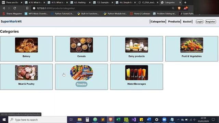This screenshot has height=123, width=219.
Task: Click the browser forward arrow
Action: [x=9, y=8]
